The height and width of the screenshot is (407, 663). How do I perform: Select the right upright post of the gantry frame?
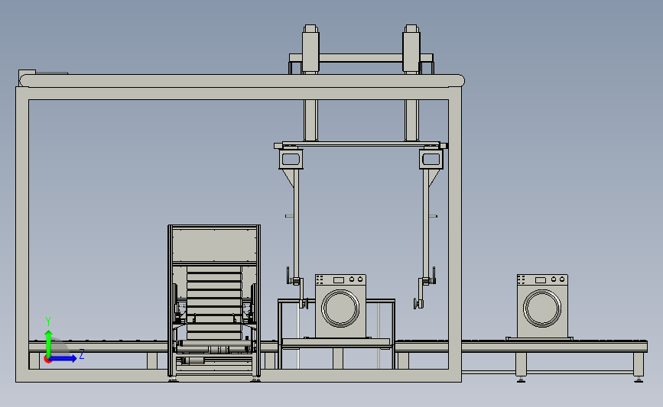point(455,234)
